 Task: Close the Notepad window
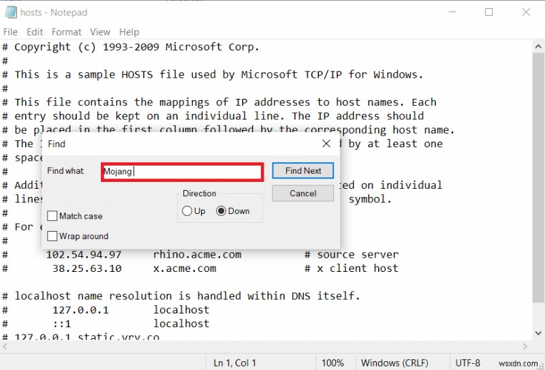click(x=526, y=12)
